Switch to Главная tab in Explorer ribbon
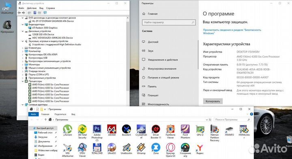This screenshot has width=292, height=159. (45, 114)
